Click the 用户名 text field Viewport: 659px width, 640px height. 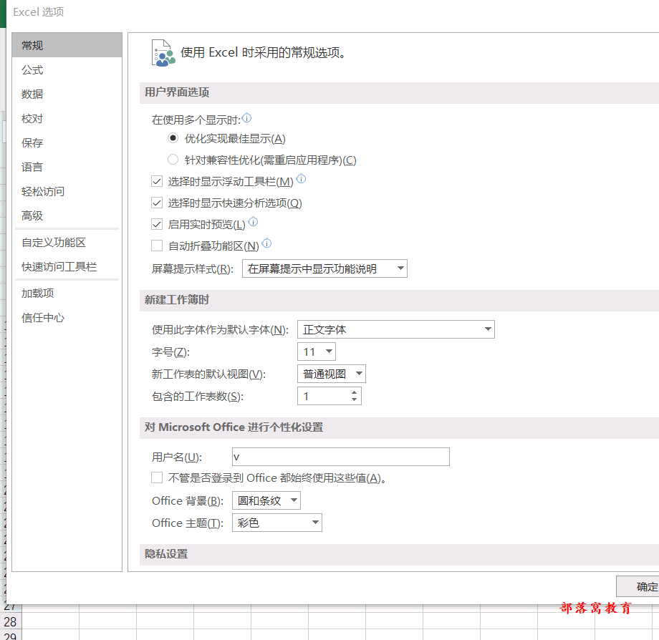point(341,457)
